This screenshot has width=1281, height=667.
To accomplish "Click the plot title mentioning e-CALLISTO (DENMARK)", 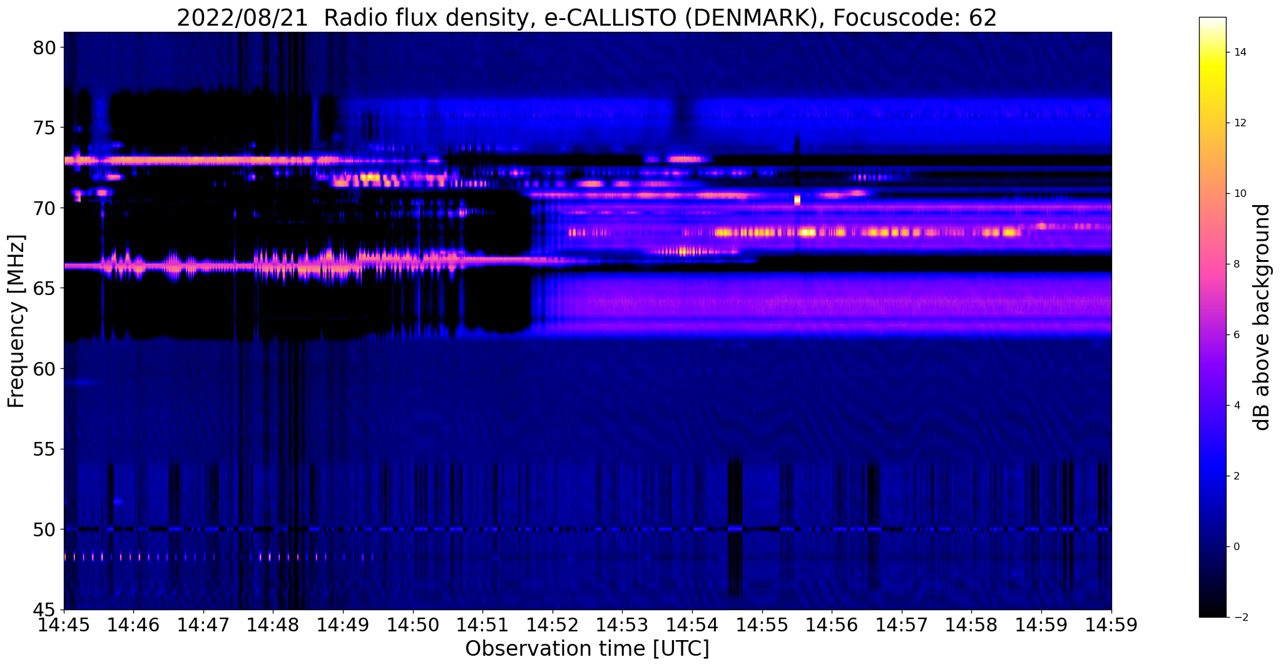I will [586, 18].
